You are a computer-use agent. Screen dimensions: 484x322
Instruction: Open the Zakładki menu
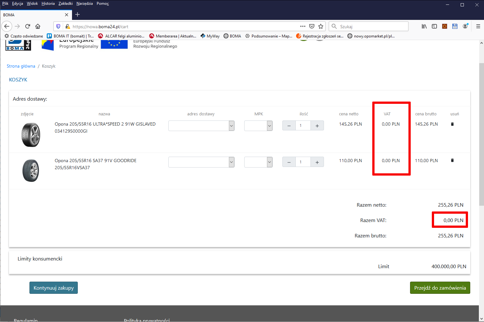pos(65,4)
